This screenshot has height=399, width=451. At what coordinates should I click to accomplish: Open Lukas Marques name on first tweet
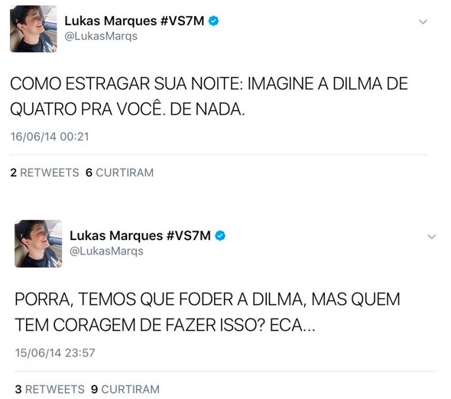(111, 21)
